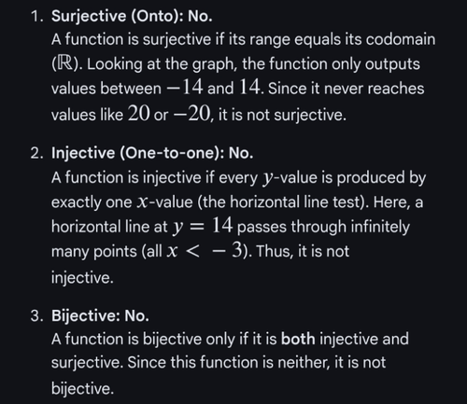Click the ℝ real numbers symbol
467x404 pixels.
(x=64, y=64)
